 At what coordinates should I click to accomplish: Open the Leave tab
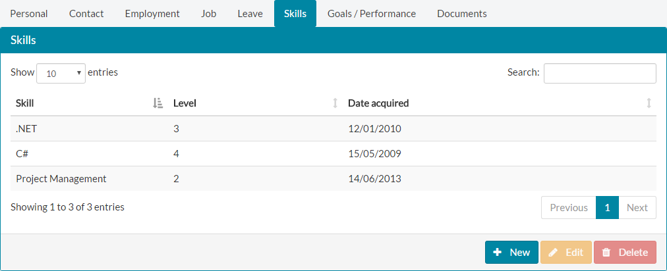(250, 13)
